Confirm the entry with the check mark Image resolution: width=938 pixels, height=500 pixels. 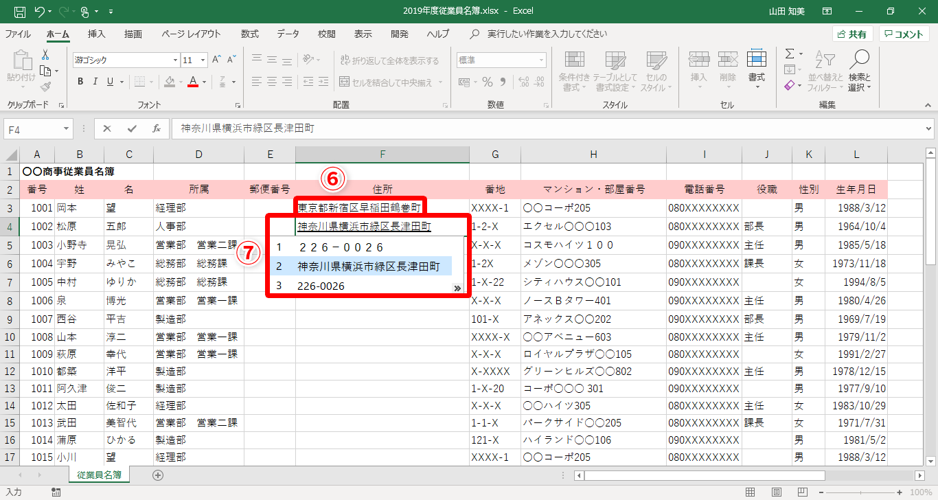[x=132, y=128]
